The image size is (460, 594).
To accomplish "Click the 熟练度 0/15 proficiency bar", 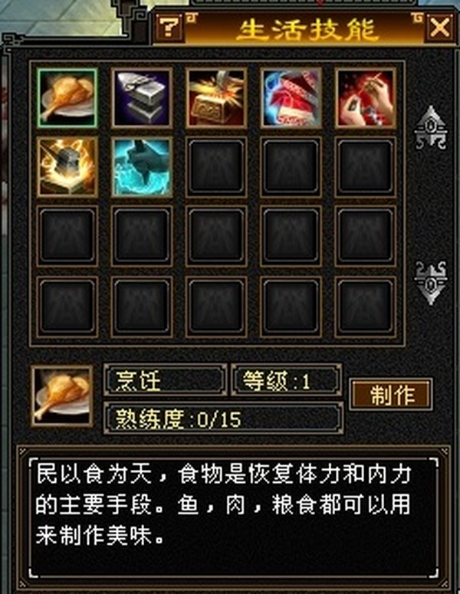I will [x=224, y=419].
